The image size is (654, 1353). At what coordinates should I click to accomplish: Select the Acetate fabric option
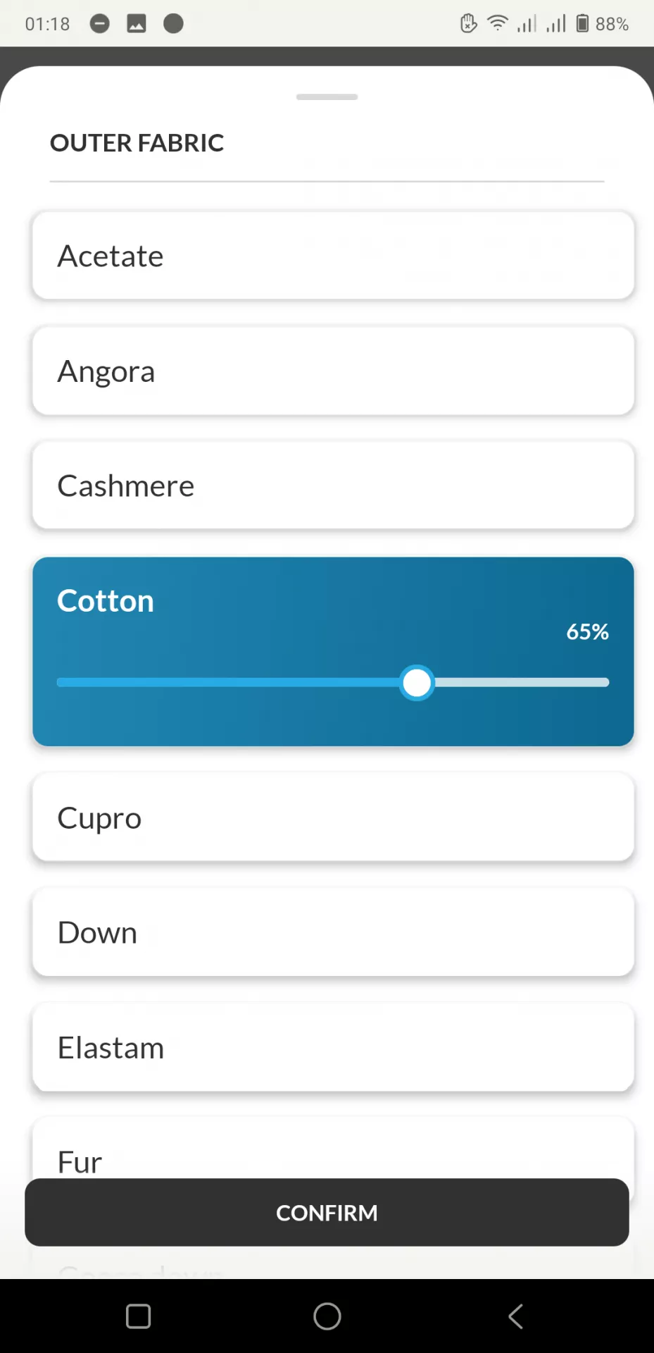point(333,256)
